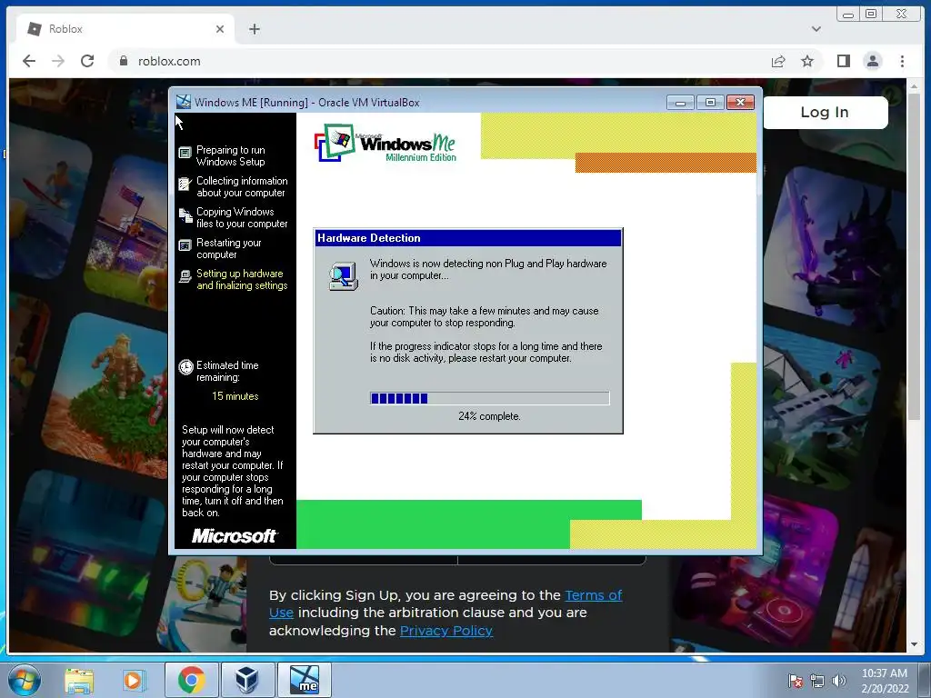Viewport: 931px width, 698px height.
Task: Click the Copying Windows files step icon
Action: (185, 215)
